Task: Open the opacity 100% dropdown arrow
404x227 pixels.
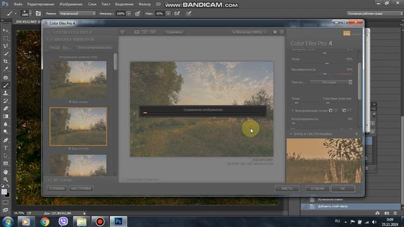Action: coord(129,13)
